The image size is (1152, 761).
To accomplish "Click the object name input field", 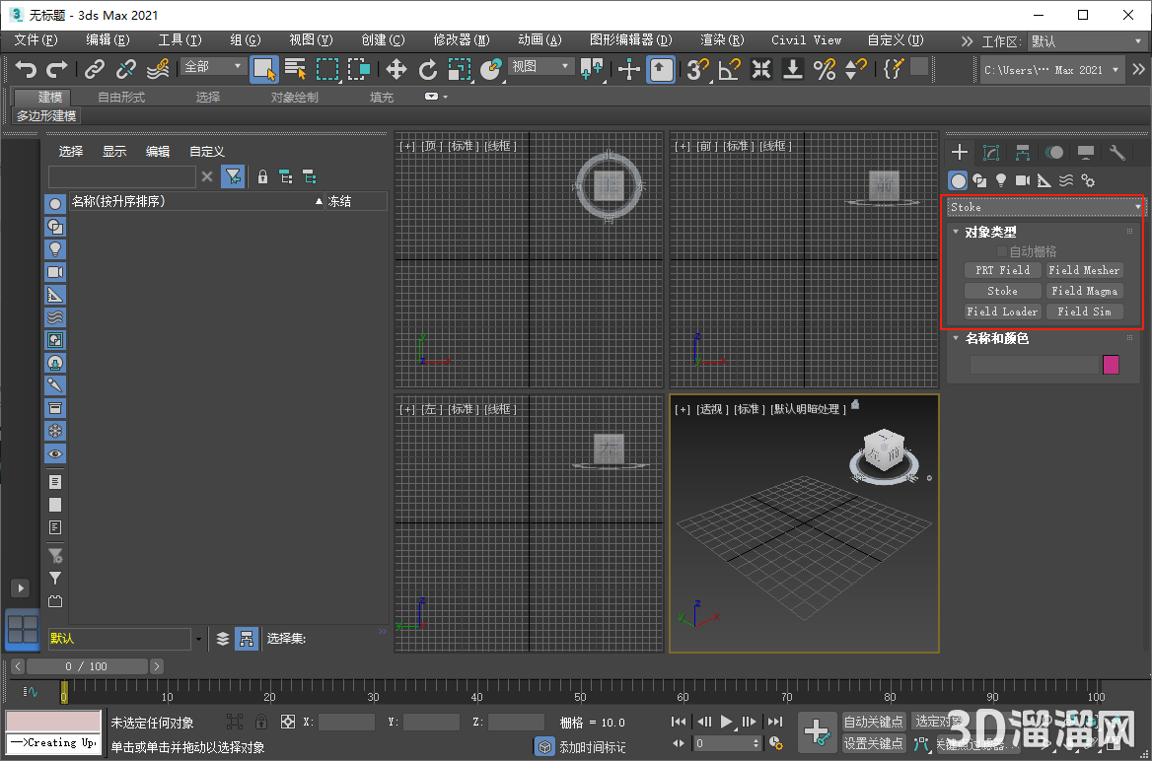I will coord(1034,365).
